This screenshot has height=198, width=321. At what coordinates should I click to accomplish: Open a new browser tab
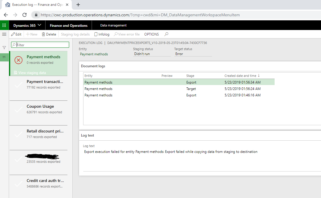(78, 5)
